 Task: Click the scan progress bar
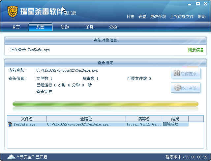(105, 104)
